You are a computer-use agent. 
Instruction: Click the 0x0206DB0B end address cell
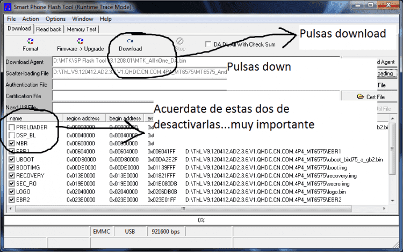point(162,192)
